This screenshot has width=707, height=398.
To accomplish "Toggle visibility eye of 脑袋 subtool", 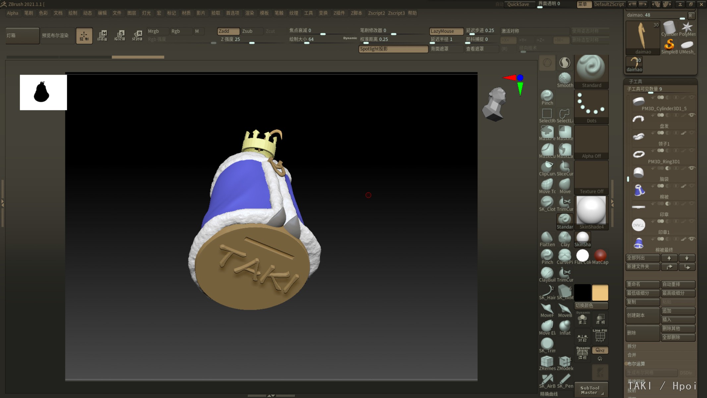I will [x=692, y=168].
